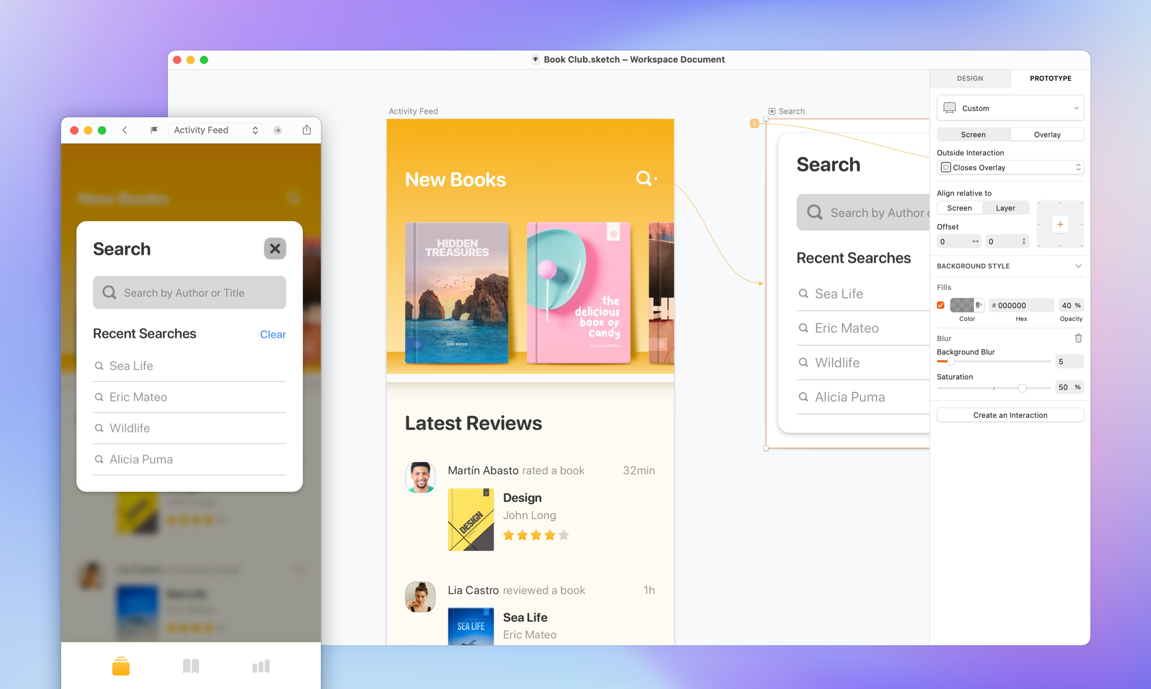The width and height of the screenshot is (1151, 689).
Task: Select the Overlay presentation option
Action: pyautogui.click(x=1047, y=134)
